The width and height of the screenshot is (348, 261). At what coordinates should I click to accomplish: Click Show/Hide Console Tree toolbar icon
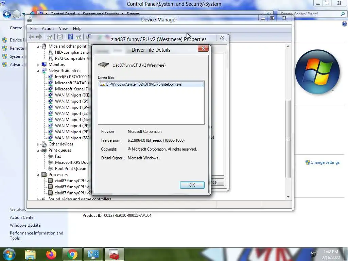pos(50,37)
